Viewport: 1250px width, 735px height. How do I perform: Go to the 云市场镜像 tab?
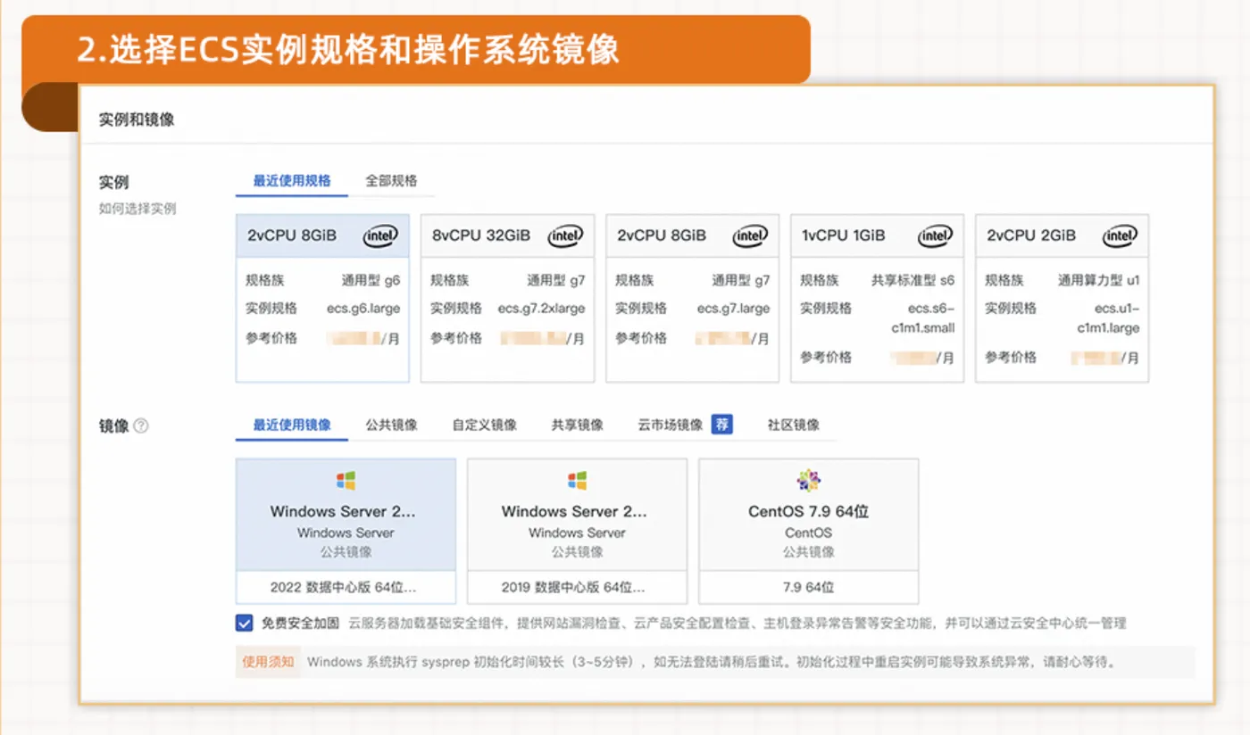click(x=671, y=425)
